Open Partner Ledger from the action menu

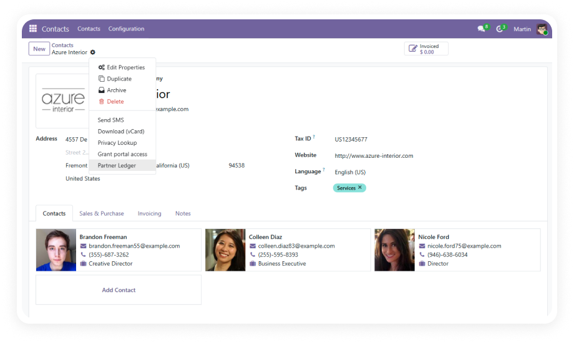pos(122,165)
